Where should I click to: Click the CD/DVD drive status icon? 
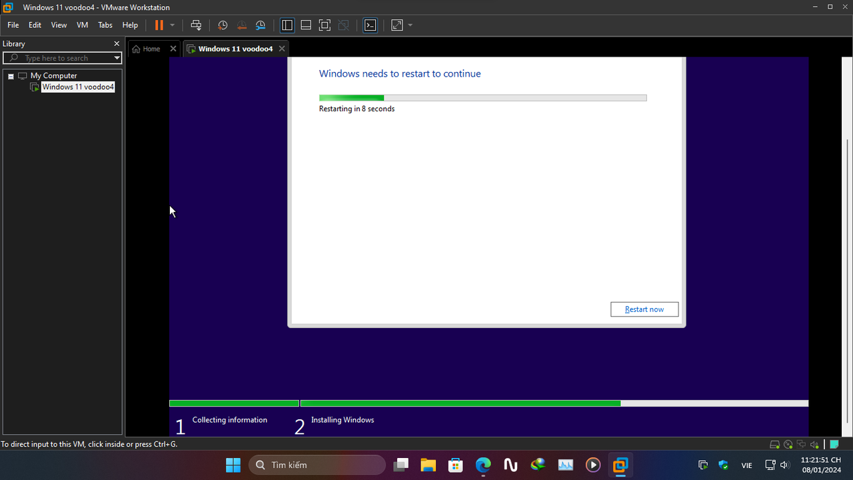[x=788, y=444]
